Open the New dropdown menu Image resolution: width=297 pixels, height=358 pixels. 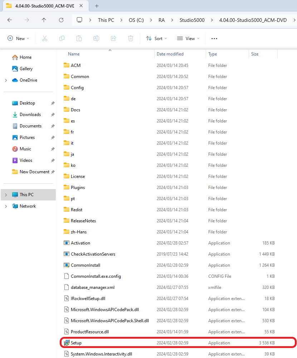[x=19, y=38]
